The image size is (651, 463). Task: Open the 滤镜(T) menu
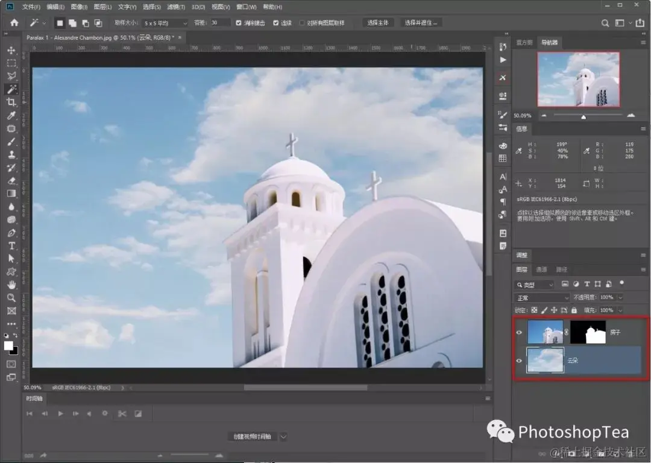tap(176, 7)
